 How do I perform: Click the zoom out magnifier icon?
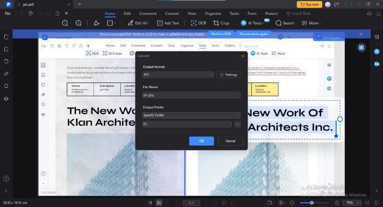point(65,23)
